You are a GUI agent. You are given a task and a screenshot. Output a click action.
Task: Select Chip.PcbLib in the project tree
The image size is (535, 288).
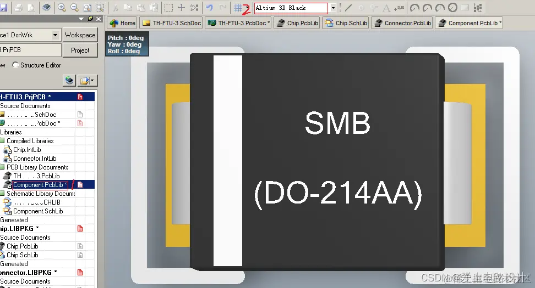(22, 246)
